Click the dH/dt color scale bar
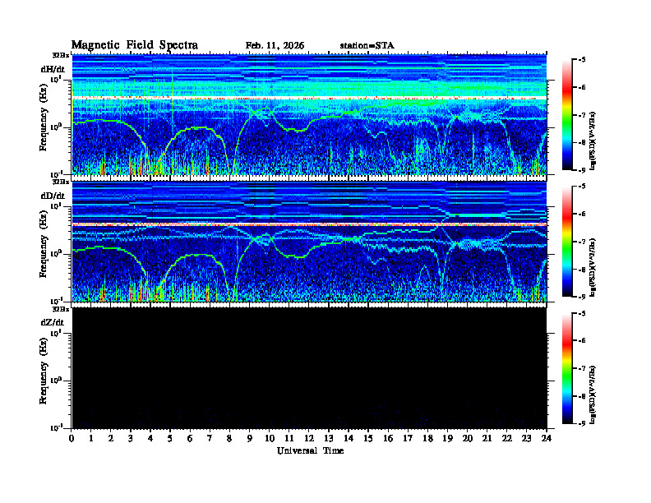This screenshot has height=503, width=651. [x=567, y=115]
